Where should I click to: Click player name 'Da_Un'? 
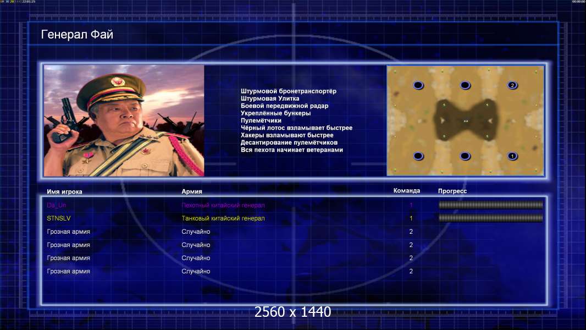pyautogui.click(x=57, y=205)
